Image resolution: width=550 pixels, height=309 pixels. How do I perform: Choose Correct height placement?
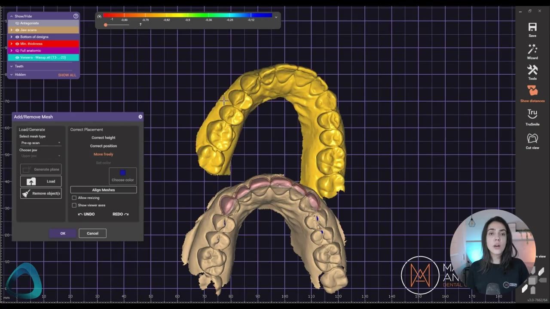tap(104, 138)
